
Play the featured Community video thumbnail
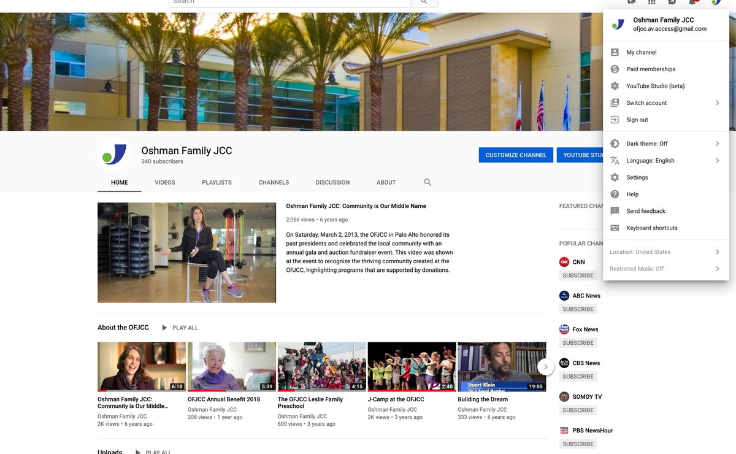[x=186, y=253]
